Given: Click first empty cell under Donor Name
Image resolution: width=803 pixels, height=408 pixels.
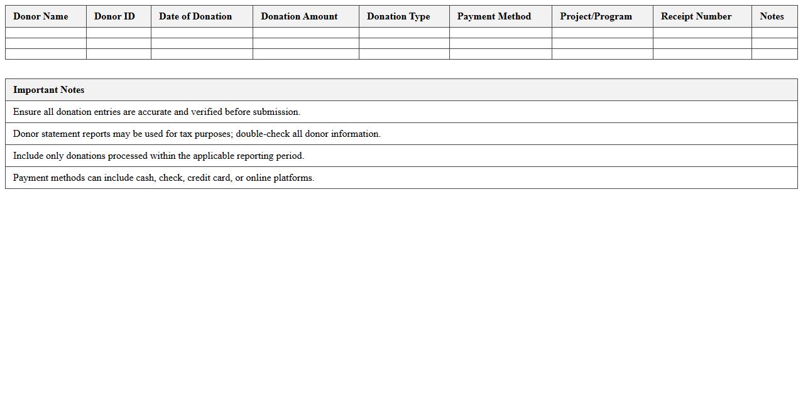Looking at the screenshot, I should [46, 33].
